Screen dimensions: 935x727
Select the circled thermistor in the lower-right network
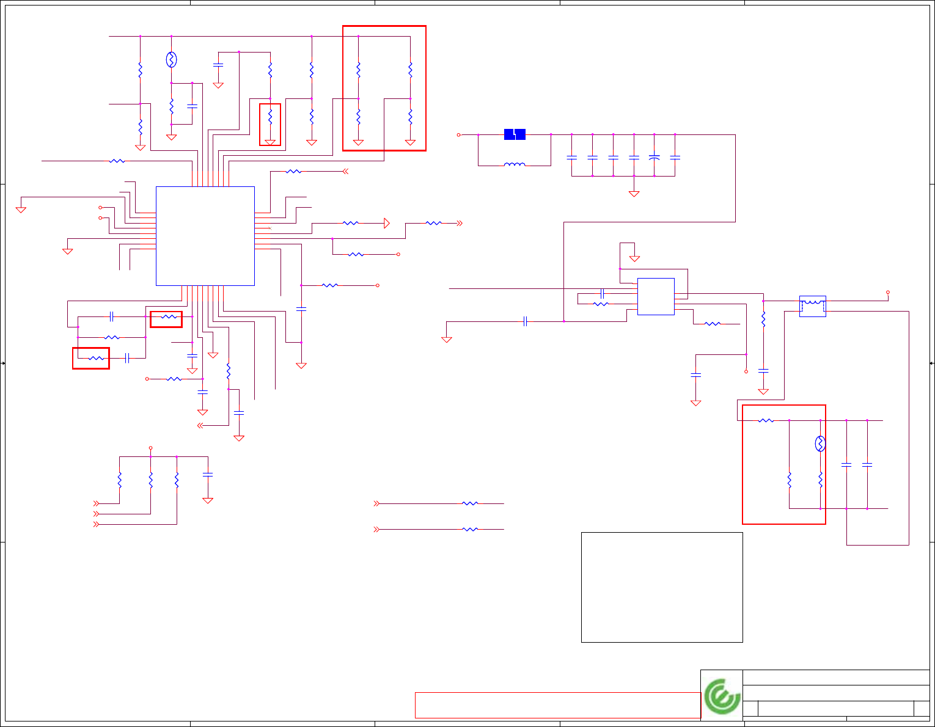coord(820,444)
